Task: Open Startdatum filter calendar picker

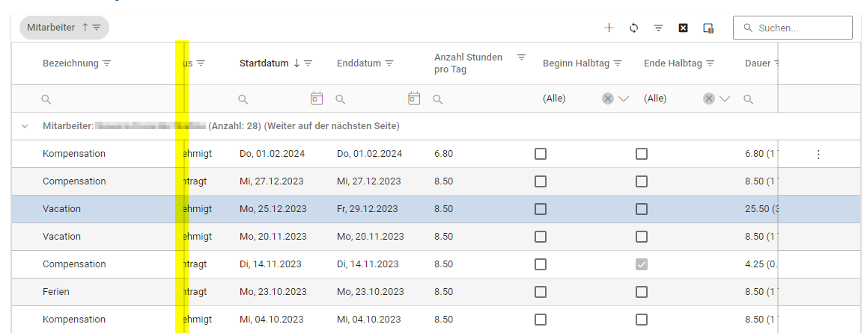Action: [317, 98]
